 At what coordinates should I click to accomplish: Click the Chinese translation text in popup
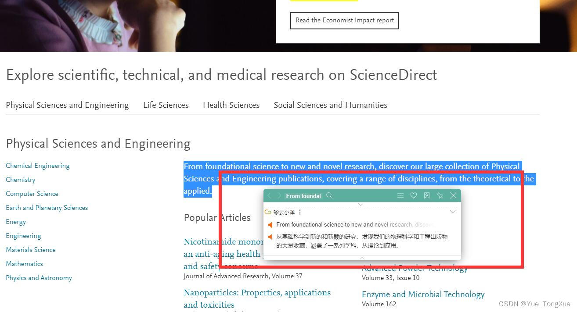pos(362,241)
